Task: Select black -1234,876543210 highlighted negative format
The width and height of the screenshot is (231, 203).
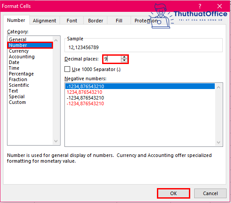Action: 140,86
